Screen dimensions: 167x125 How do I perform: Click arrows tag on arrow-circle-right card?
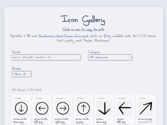59,98
